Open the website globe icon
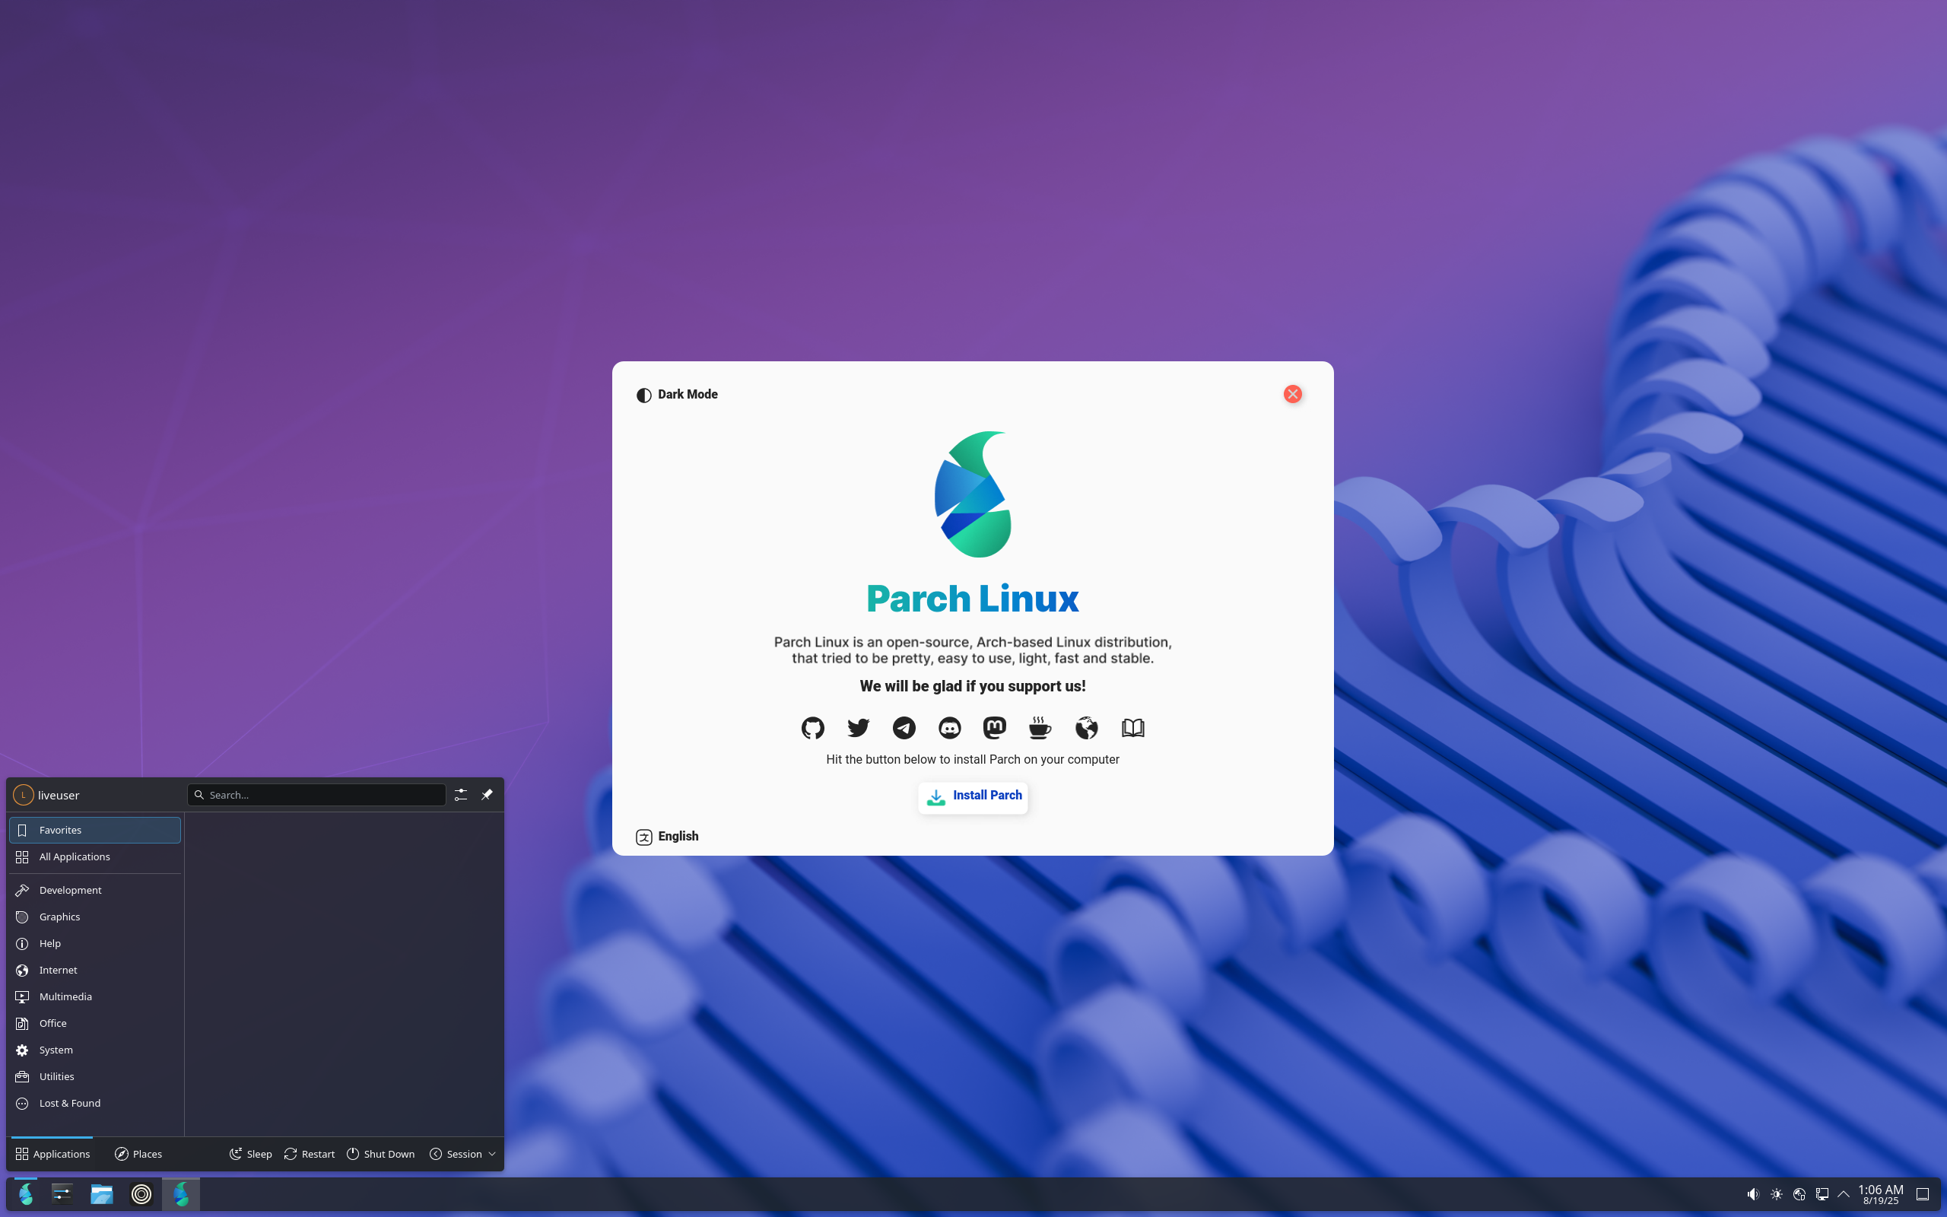Screen dimensions: 1947x1217 (x=1086, y=728)
